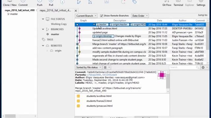Open parent commit link 0410452ee9
211x118 pixels.
pyautogui.click(x=109, y=75)
